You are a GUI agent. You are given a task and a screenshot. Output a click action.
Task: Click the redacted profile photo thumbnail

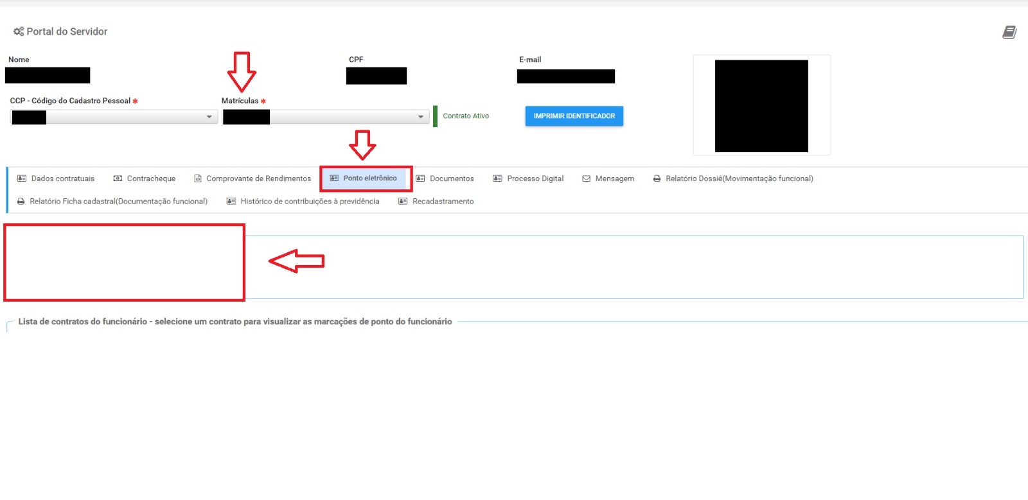click(761, 106)
